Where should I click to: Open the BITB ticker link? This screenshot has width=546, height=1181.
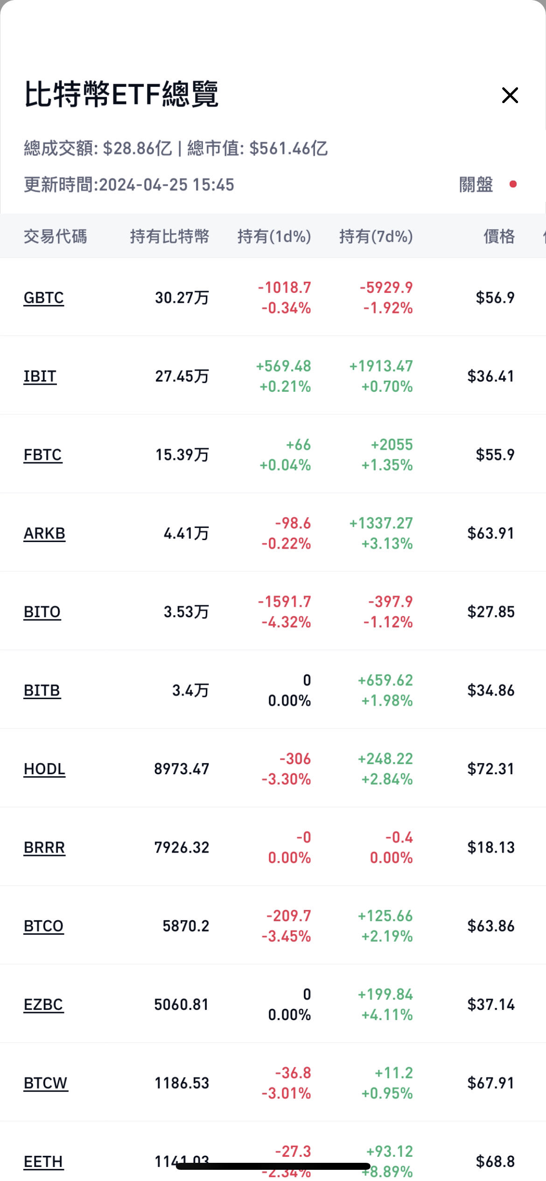[42, 690]
